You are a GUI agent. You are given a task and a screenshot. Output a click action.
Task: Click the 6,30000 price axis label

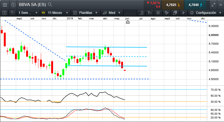pyautogui.click(x=214, y=26)
